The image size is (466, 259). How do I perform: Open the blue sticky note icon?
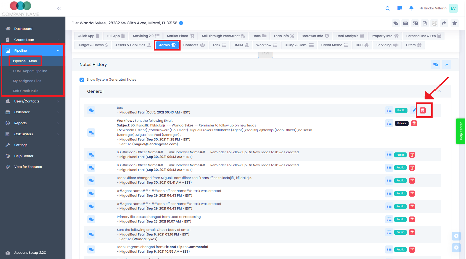399,8
